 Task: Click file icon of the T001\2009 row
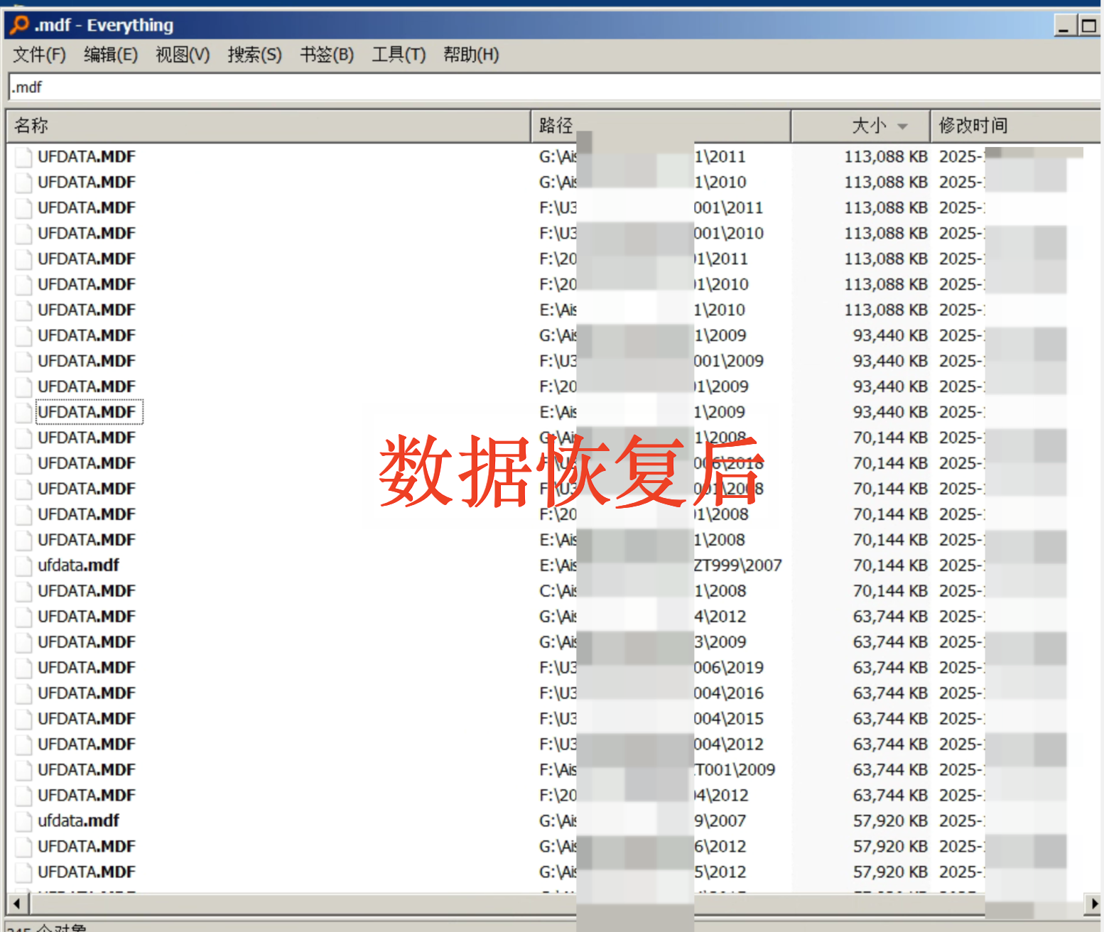(24, 770)
